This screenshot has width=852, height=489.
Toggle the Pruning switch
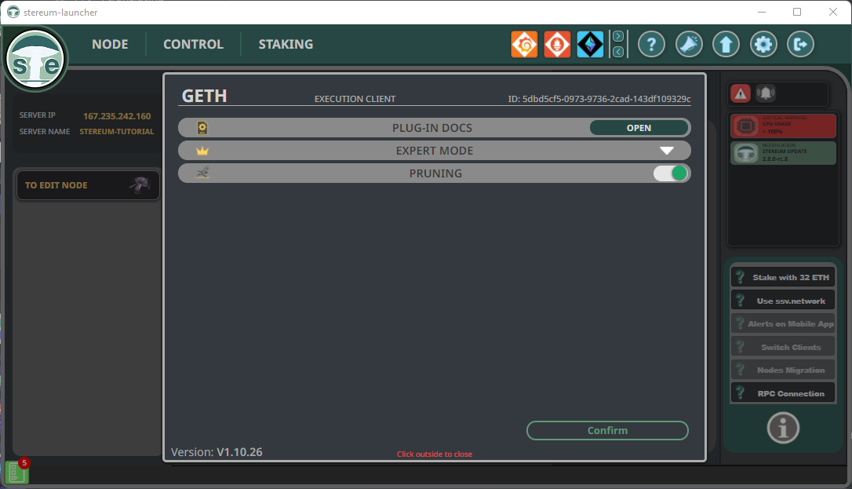click(x=671, y=173)
